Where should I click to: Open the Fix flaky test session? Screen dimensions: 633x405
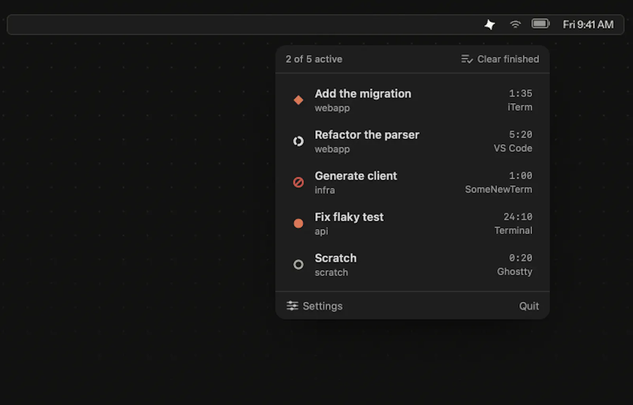tap(413, 224)
